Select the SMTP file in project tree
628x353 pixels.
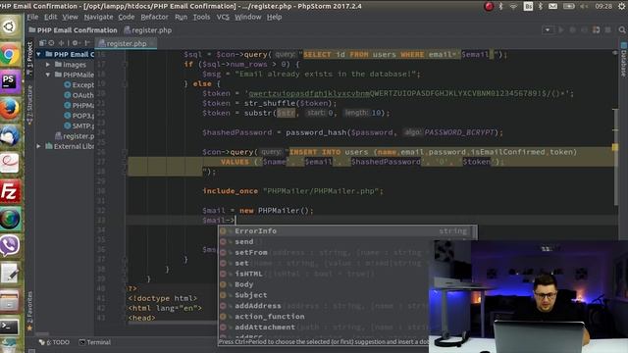78,126
